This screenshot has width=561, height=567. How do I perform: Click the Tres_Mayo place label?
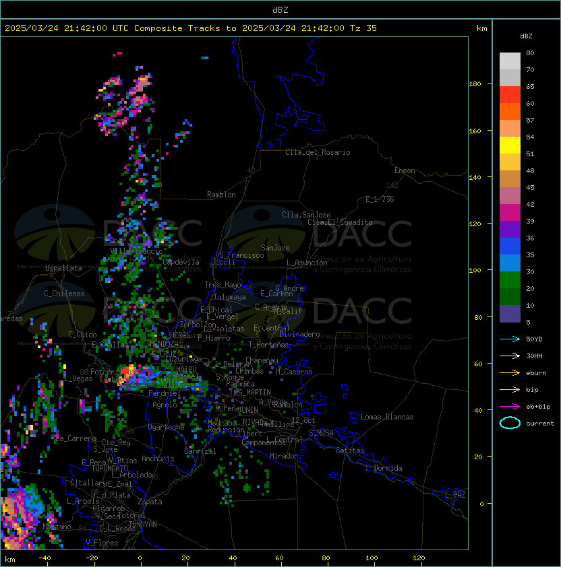223,285
